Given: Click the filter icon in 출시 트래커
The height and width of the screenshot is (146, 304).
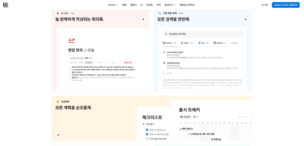Looking at the screenshot, I should pos(243,117).
